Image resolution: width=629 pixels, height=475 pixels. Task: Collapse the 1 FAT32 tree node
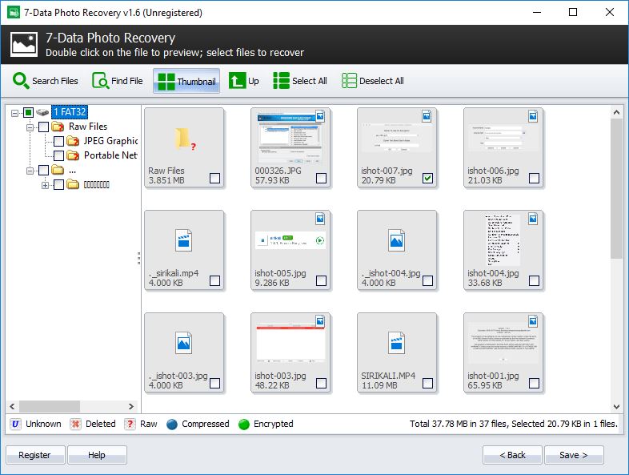coord(15,113)
